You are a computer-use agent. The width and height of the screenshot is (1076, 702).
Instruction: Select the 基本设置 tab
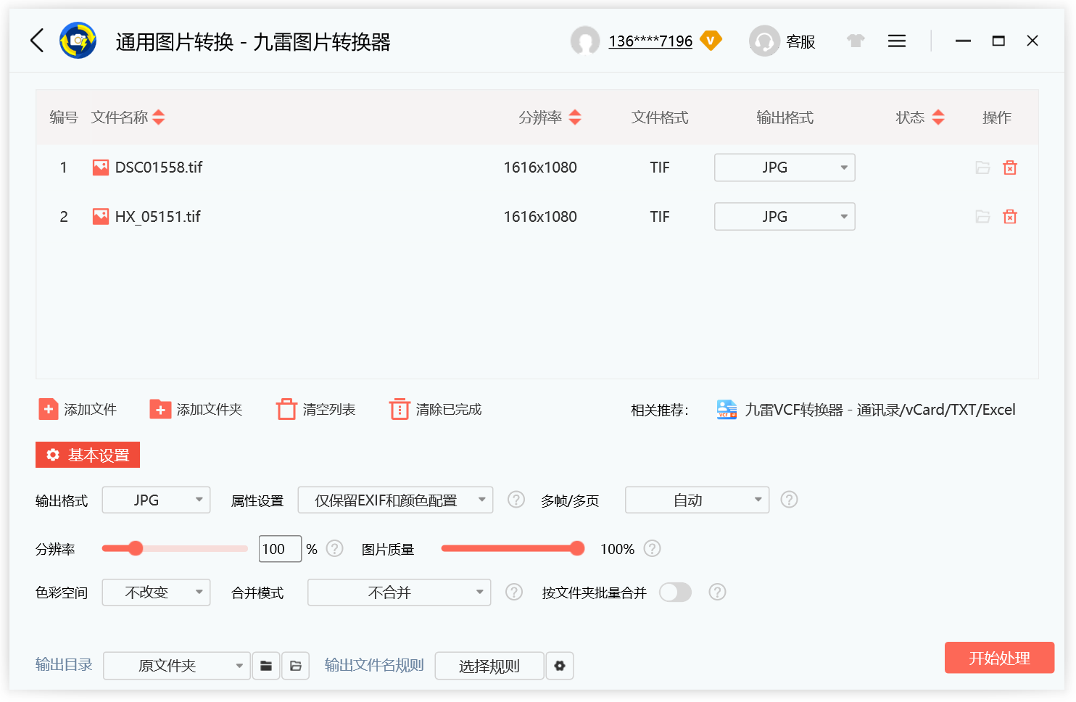[88, 455]
